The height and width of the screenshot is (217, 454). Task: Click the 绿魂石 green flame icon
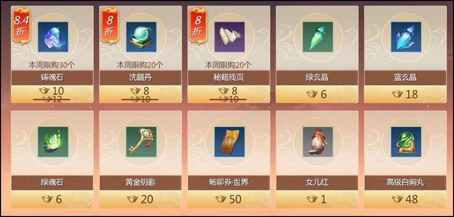tap(53, 142)
